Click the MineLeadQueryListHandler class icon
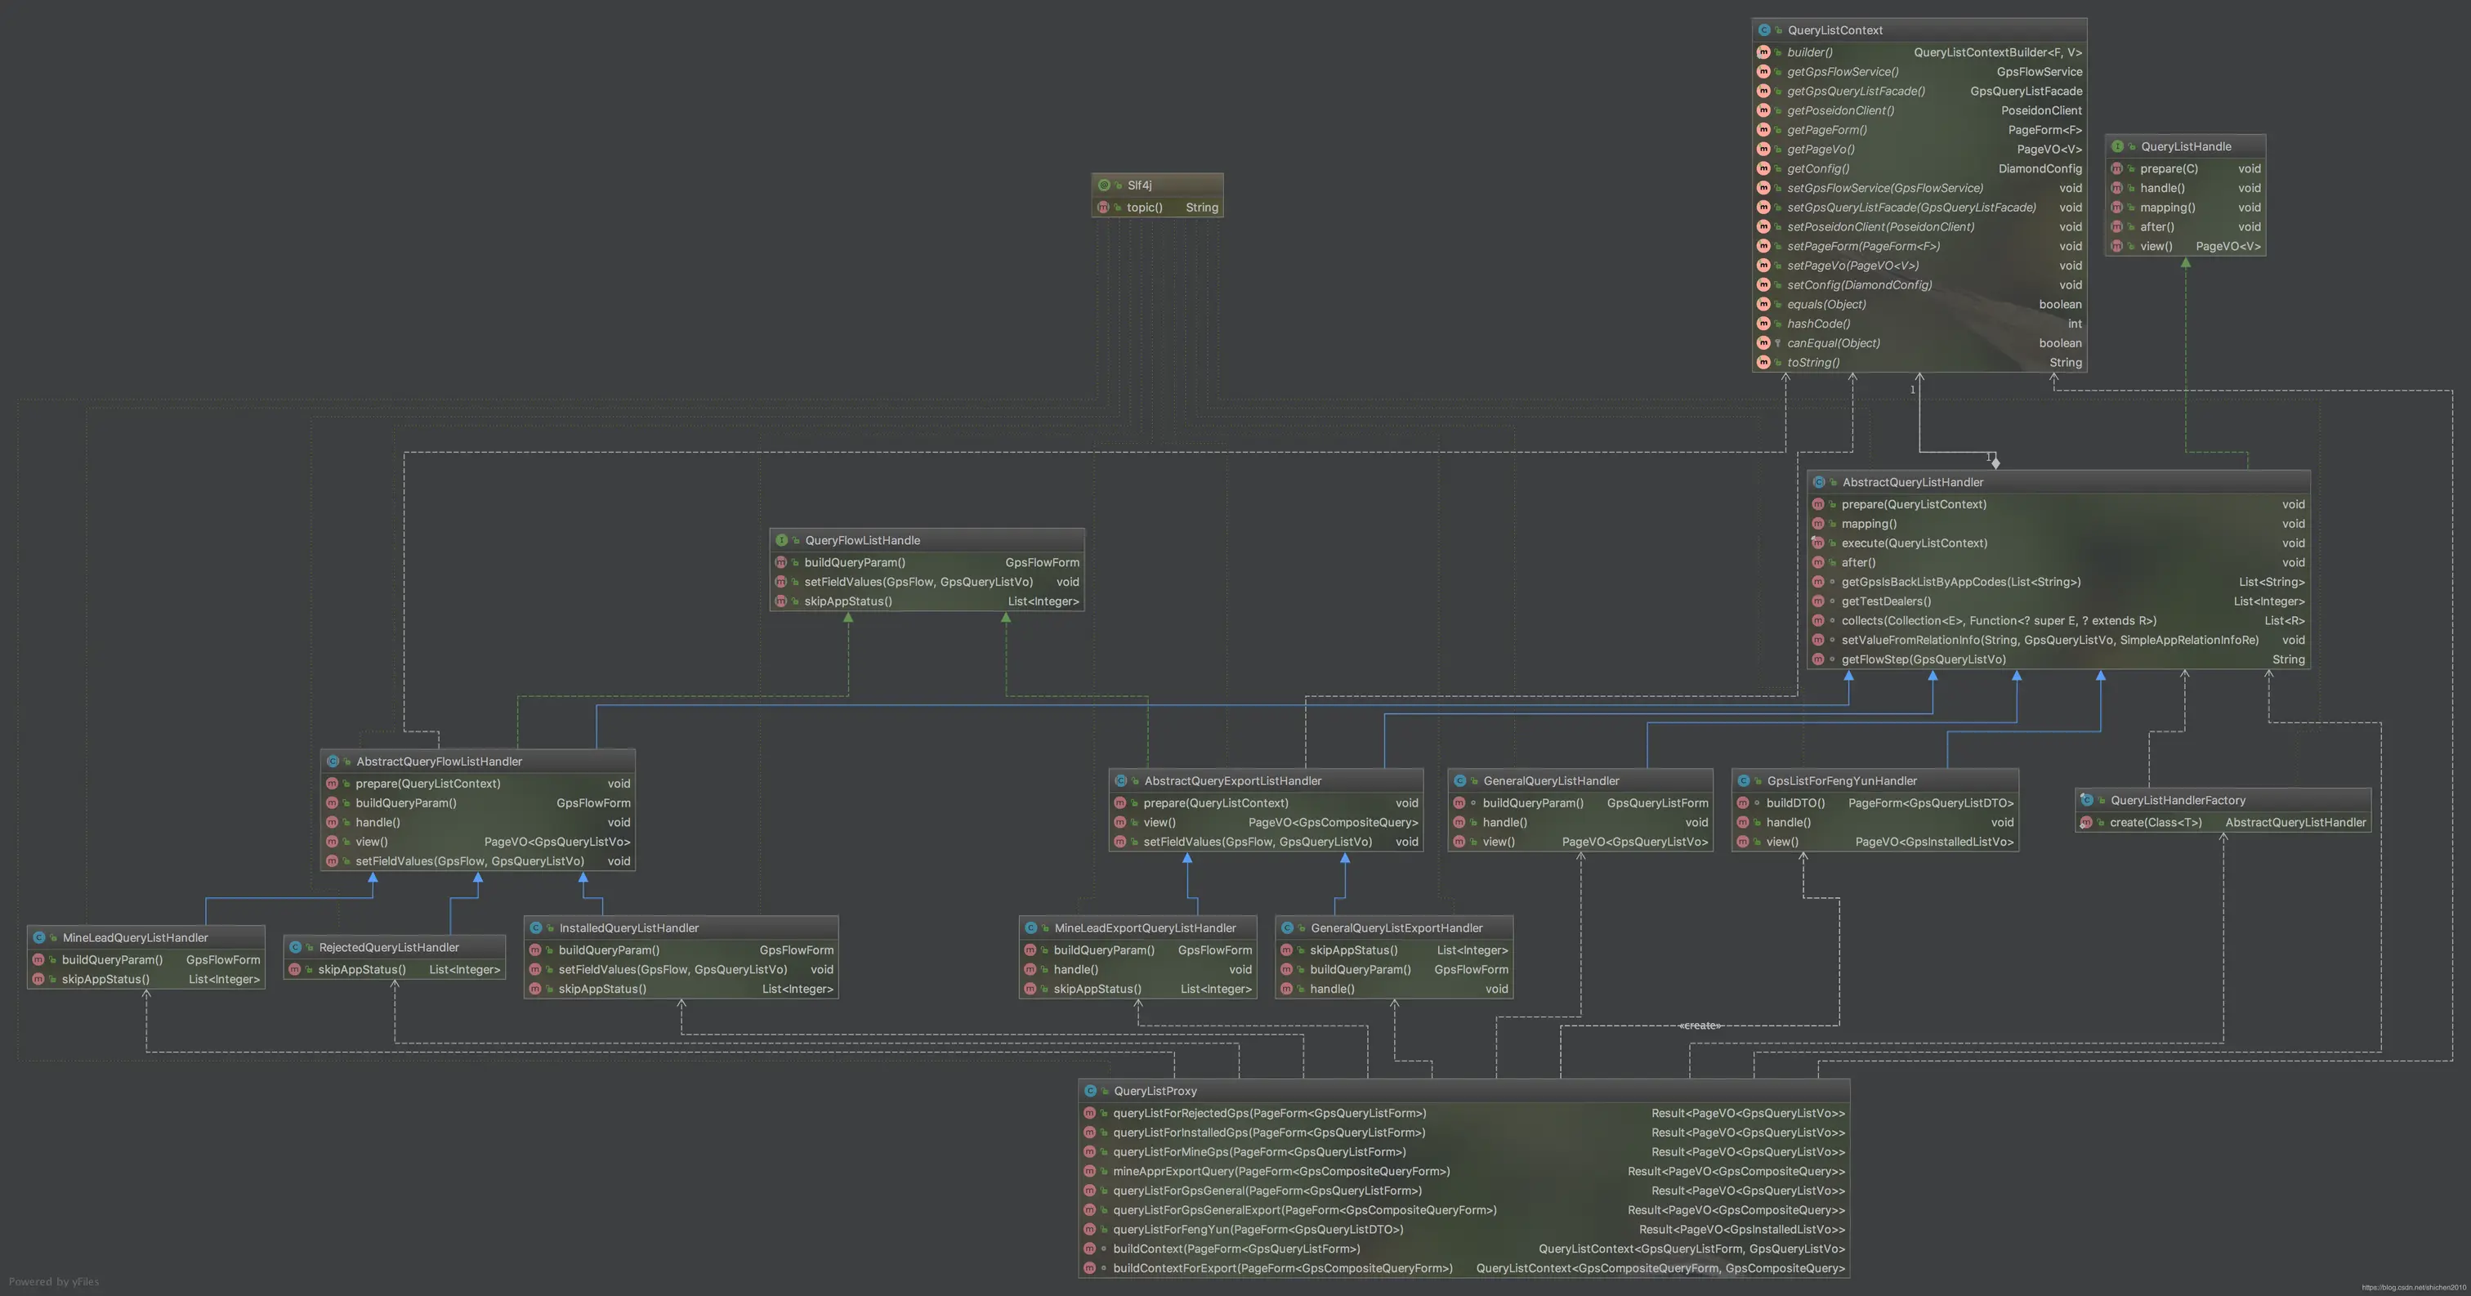Image resolution: width=2471 pixels, height=1296 pixels. click(38, 938)
